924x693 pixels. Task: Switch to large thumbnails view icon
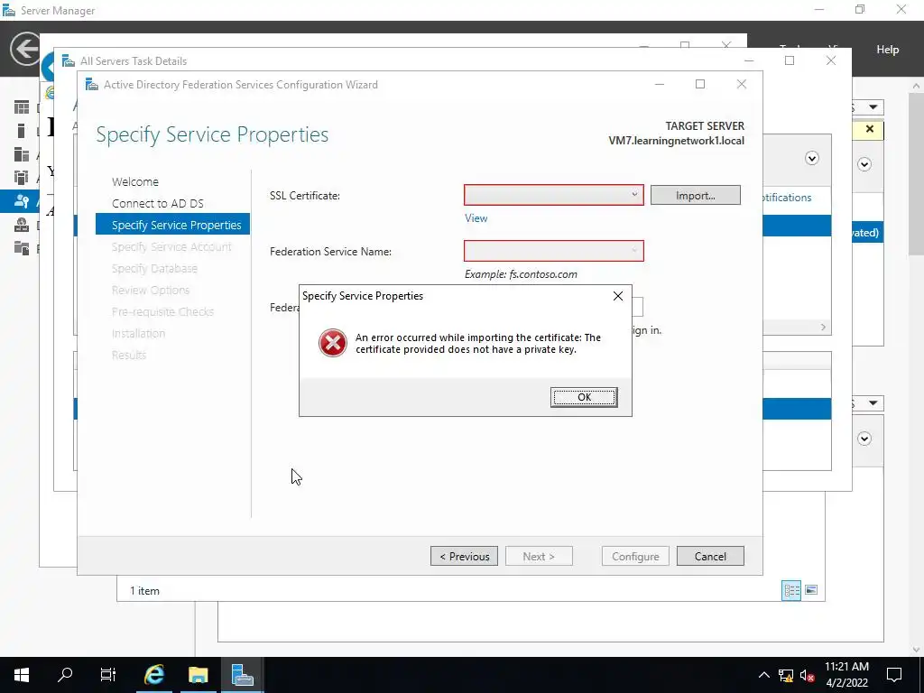(x=811, y=590)
